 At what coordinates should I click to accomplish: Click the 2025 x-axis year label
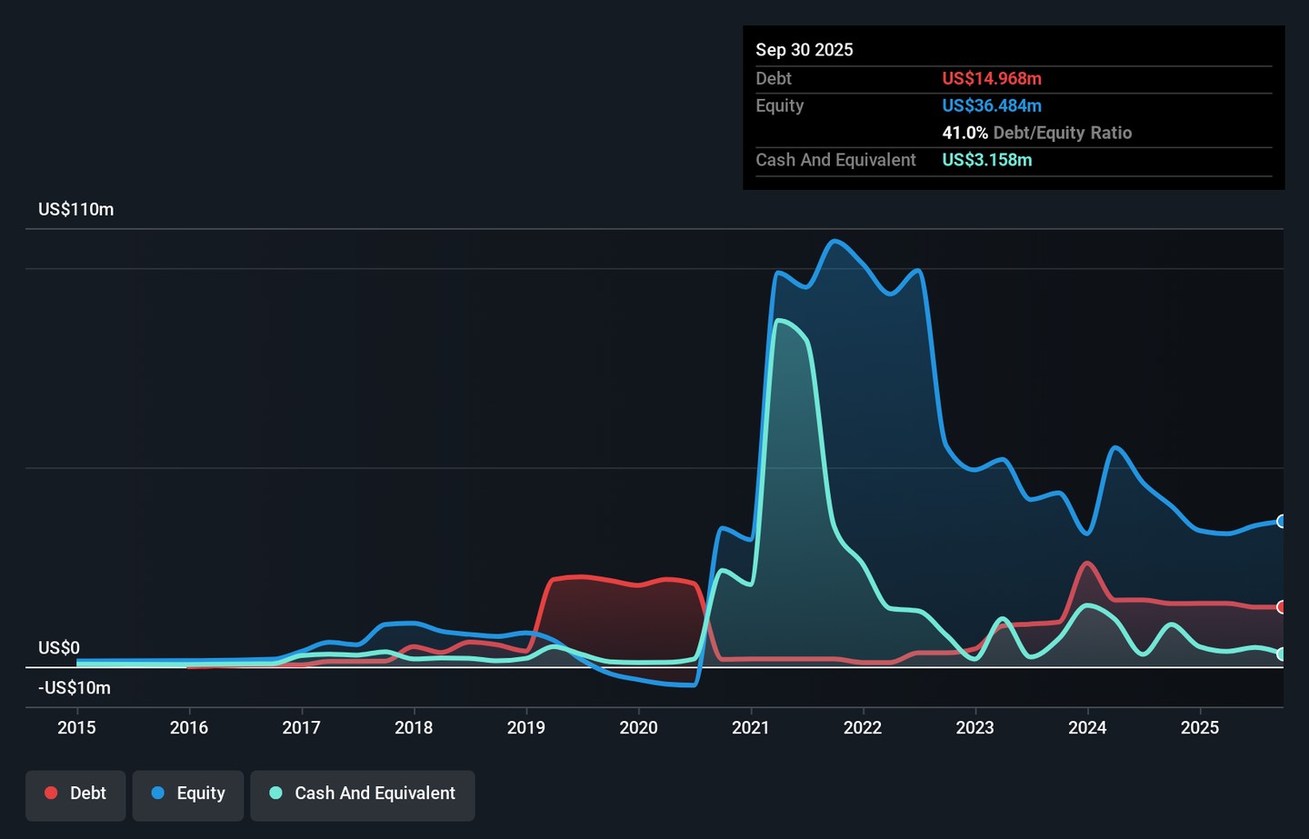click(x=1199, y=728)
